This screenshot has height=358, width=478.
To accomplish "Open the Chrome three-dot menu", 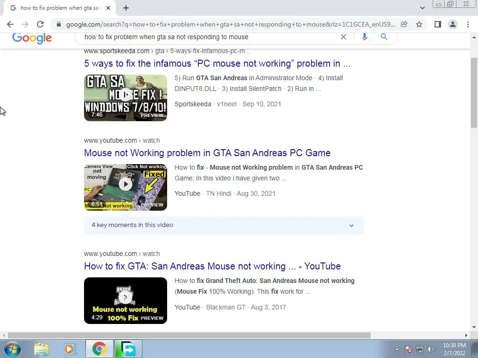I will click(x=468, y=24).
